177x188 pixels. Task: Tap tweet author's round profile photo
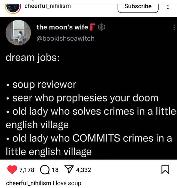coord(18,33)
